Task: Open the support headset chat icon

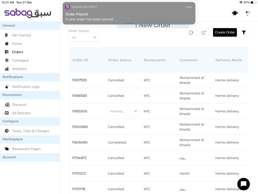Action: point(235,13)
